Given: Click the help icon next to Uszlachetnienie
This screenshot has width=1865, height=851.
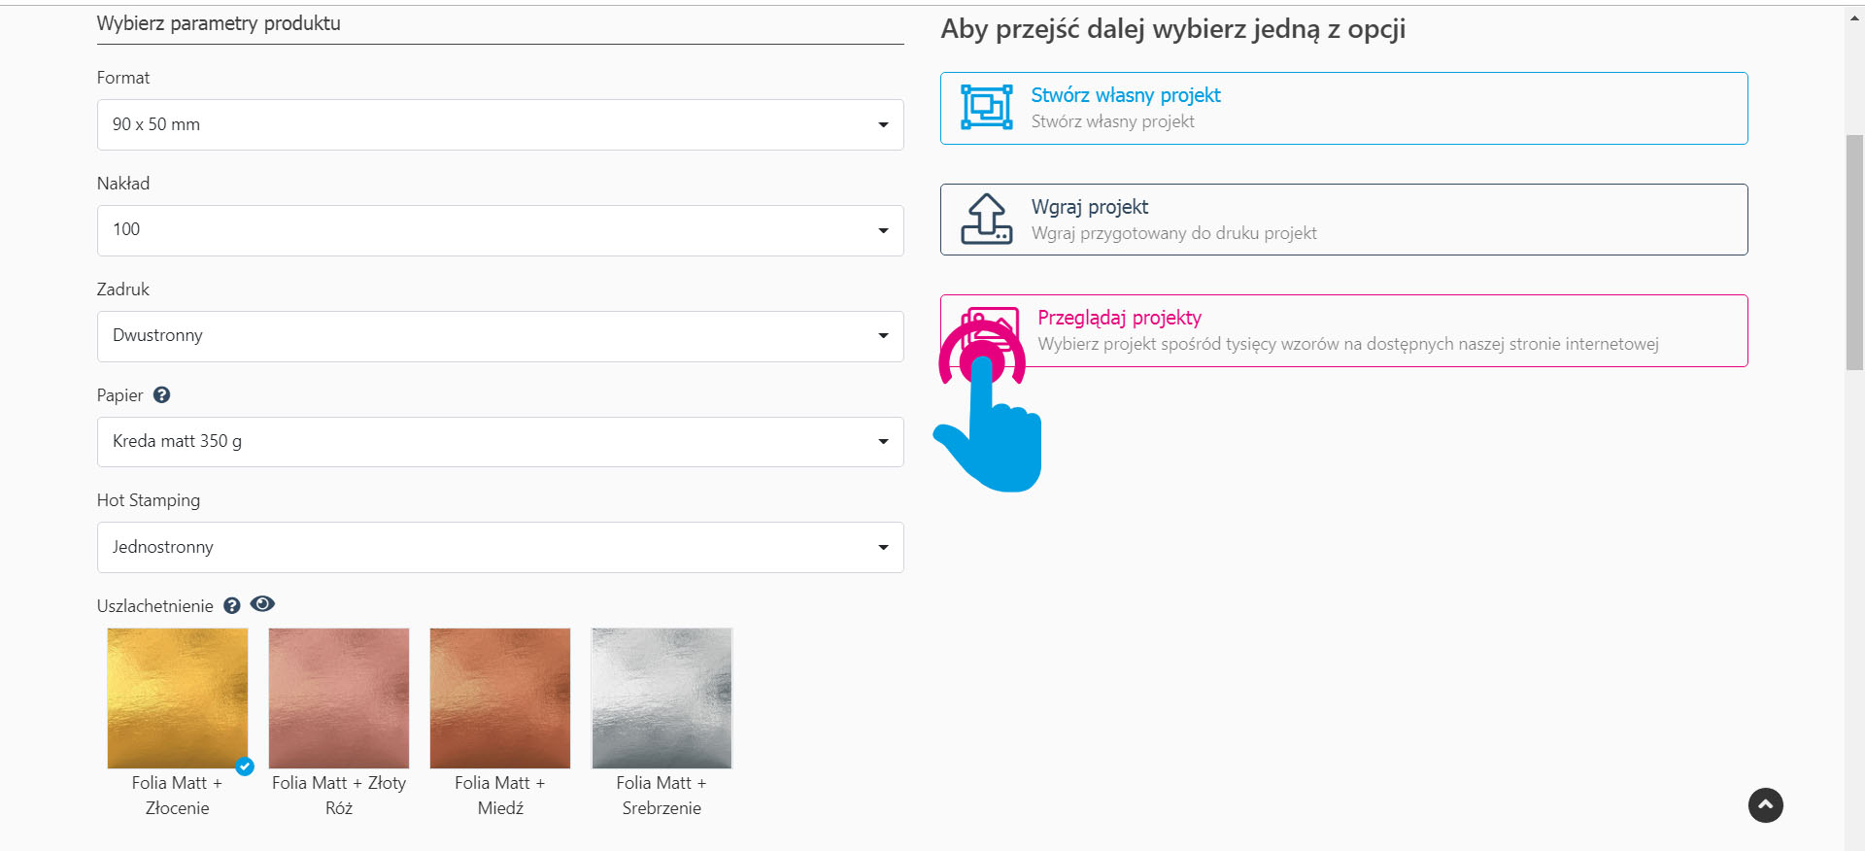Looking at the screenshot, I should point(232,605).
